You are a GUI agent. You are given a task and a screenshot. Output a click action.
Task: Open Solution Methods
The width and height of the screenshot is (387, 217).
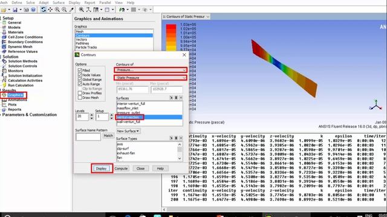coord(23,61)
